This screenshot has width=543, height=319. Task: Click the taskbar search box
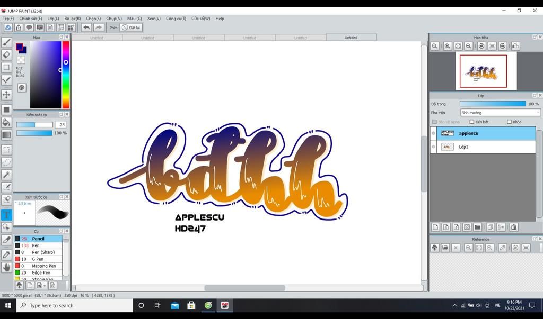(75, 305)
